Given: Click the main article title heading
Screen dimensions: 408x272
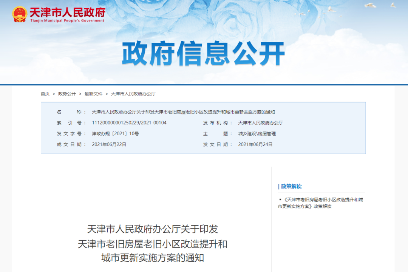Looking at the screenshot, I should (153, 244).
